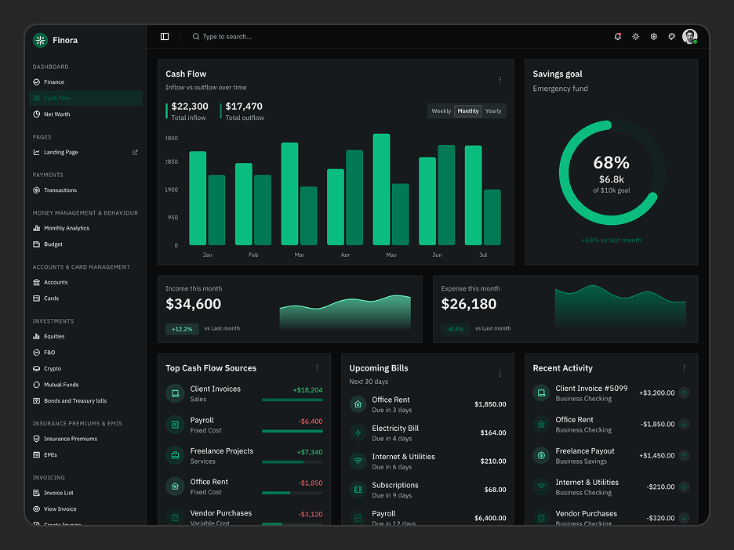Screen dimensions: 734x550
Task: Click up arrow on Freelance Payout
Action: [x=684, y=455]
